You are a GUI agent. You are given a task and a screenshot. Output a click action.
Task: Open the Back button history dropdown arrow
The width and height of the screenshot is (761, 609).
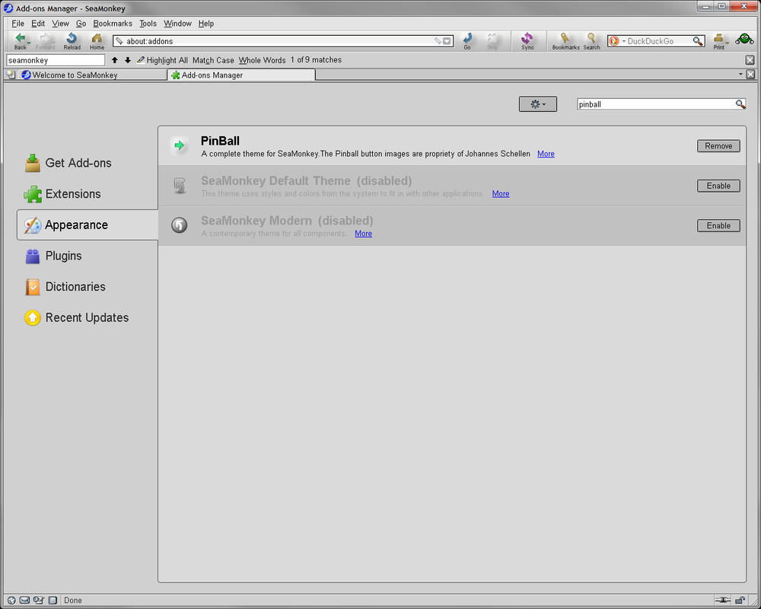point(29,43)
